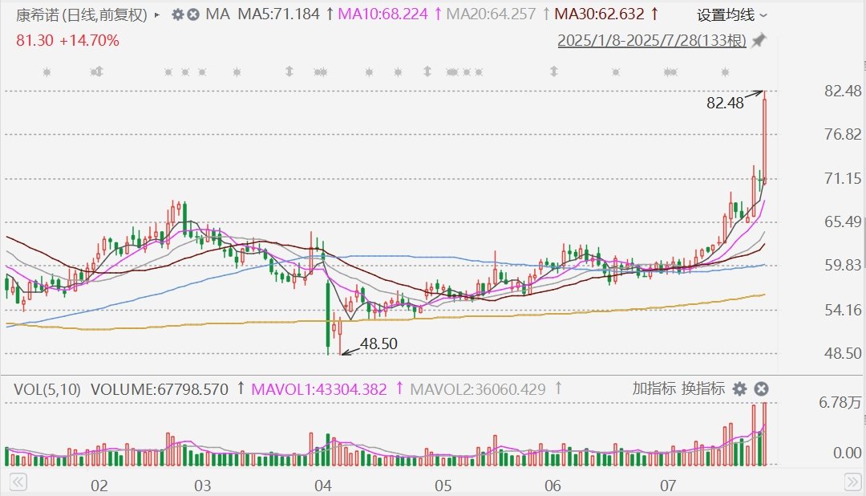The width and height of the screenshot is (866, 496).
Task: Click the 65.49 price axis label
Action: [x=843, y=222]
